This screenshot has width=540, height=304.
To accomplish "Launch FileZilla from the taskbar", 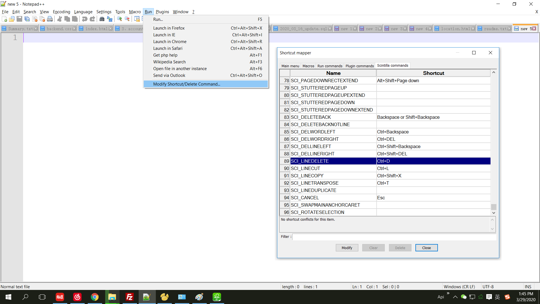I will tap(129, 297).
